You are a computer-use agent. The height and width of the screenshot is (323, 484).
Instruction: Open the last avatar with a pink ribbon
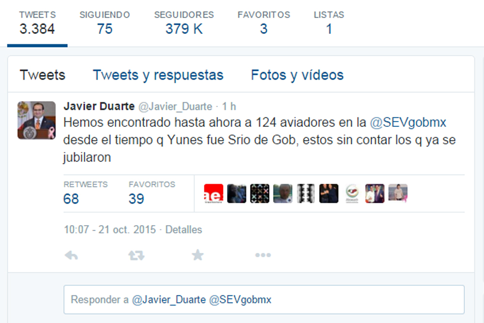pyautogui.click(x=398, y=193)
